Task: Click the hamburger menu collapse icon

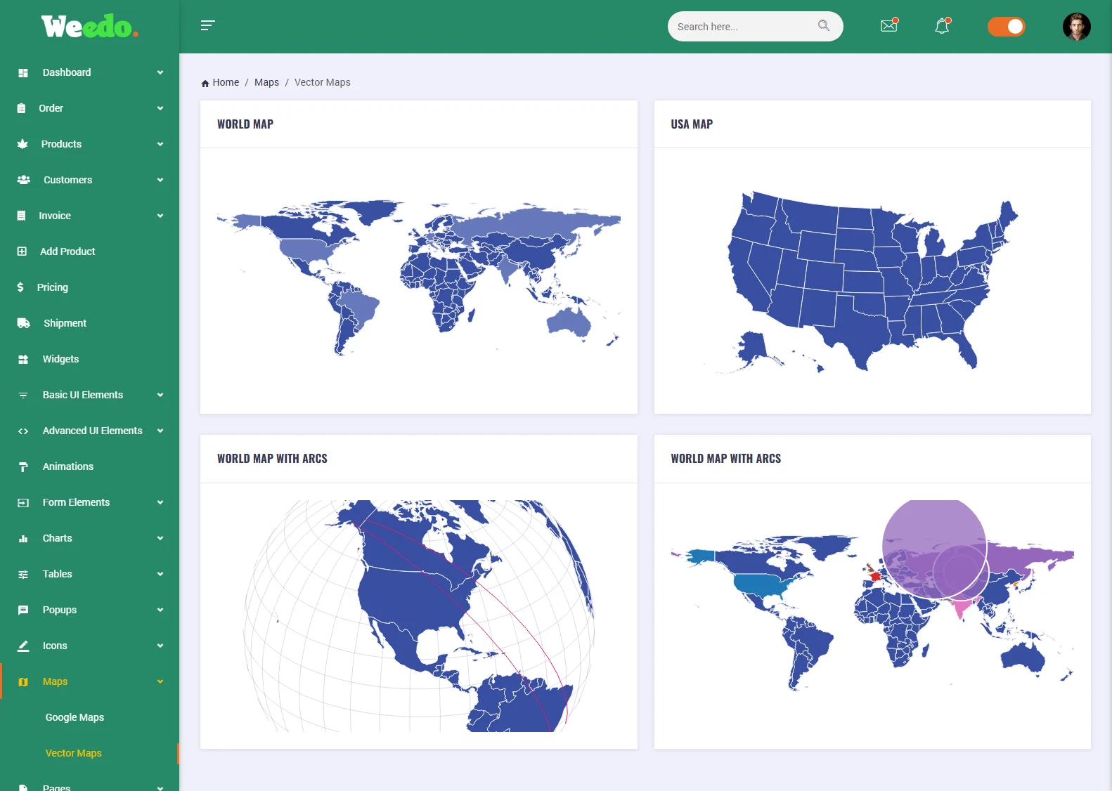Action: pos(207,26)
